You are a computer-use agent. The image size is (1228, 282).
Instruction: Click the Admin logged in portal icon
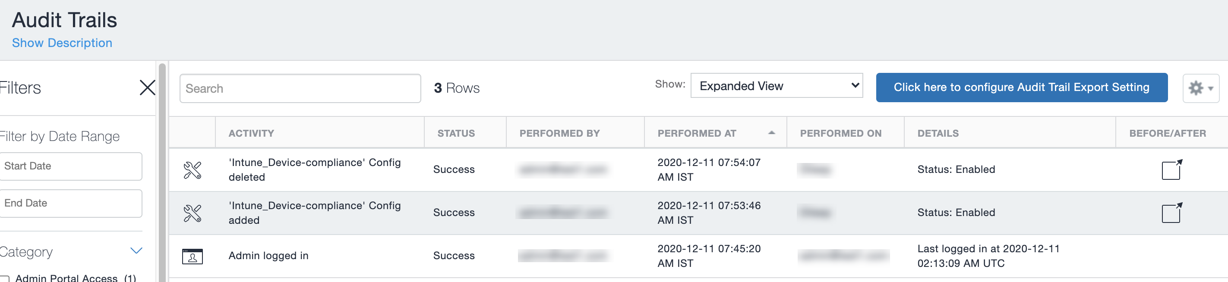point(192,256)
